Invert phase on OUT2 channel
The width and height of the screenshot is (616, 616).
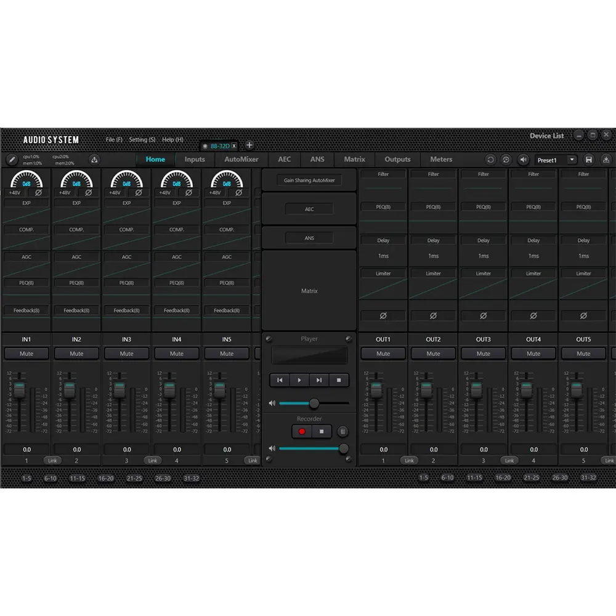tap(433, 315)
